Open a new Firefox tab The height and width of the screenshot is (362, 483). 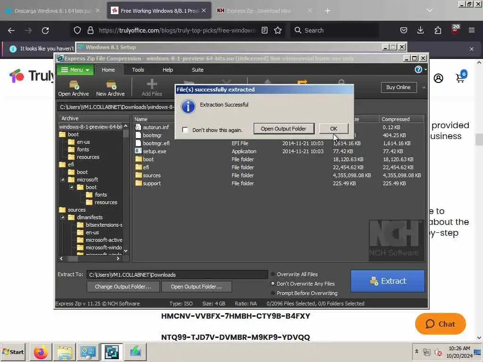327,11
